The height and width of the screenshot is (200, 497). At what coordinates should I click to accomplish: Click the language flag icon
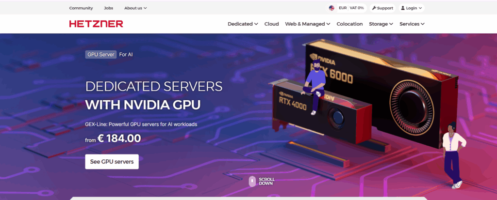click(331, 8)
